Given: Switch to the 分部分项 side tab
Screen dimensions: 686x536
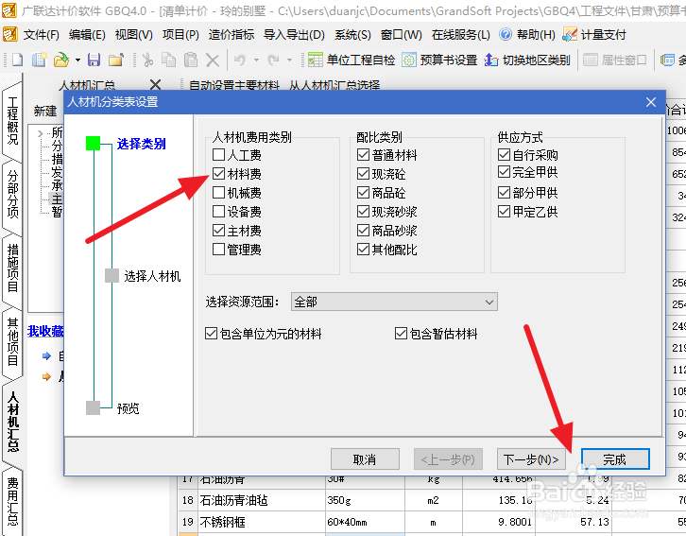Looking at the screenshot, I should 12,195.
